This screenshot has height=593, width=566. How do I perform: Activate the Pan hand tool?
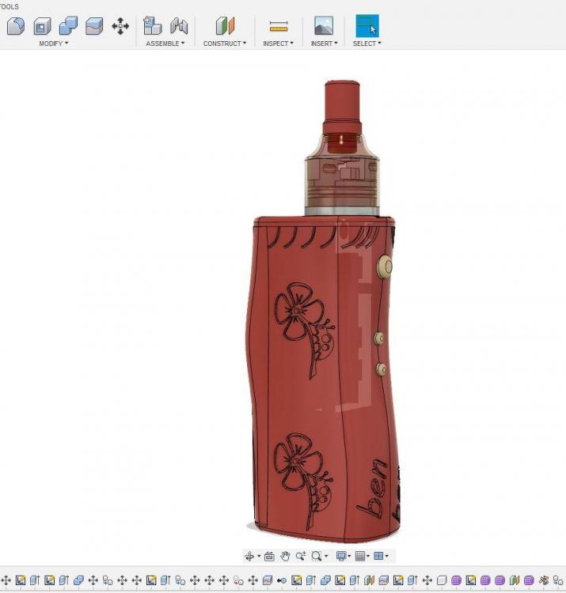click(285, 556)
